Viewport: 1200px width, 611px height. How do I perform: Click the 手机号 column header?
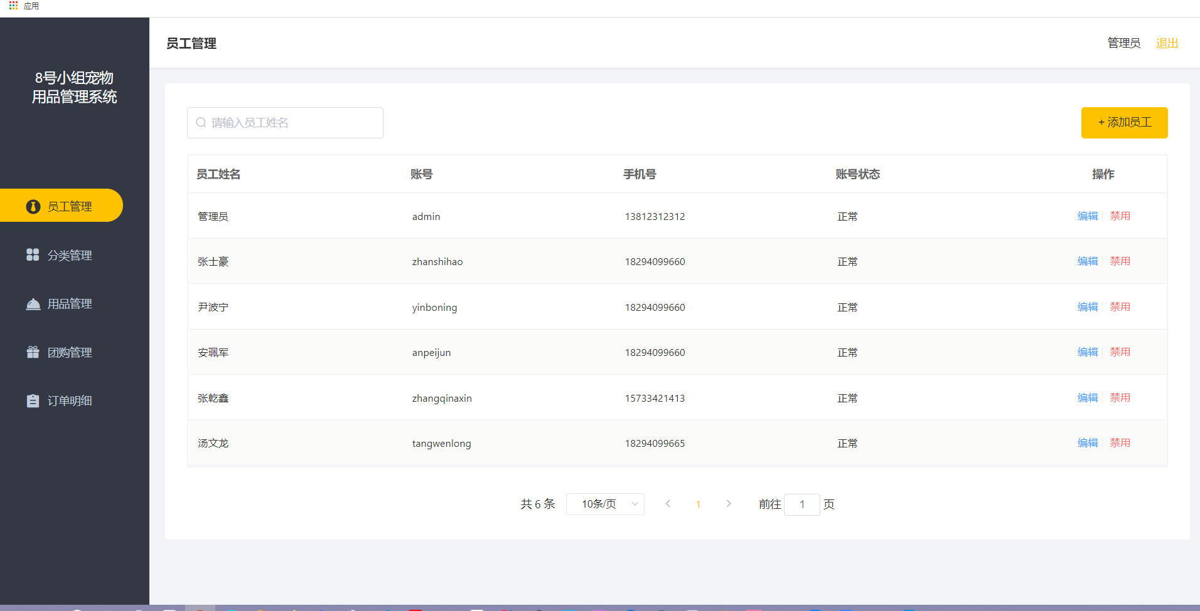click(x=640, y=174)
